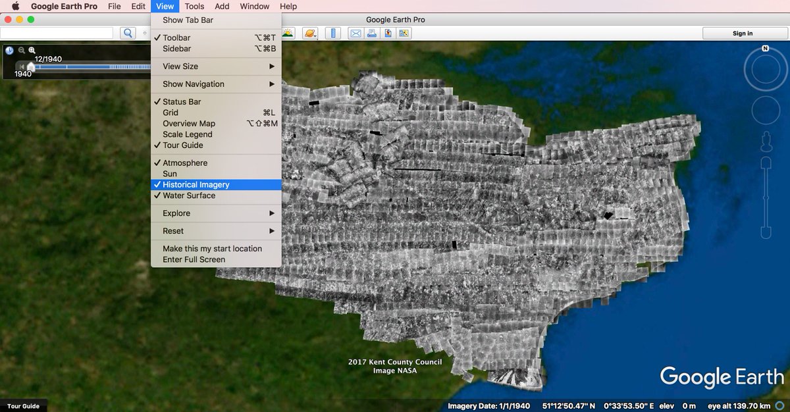Expand the Show Navigation submenu
This screenshot has width=790, height=412.
click(216, 84)
